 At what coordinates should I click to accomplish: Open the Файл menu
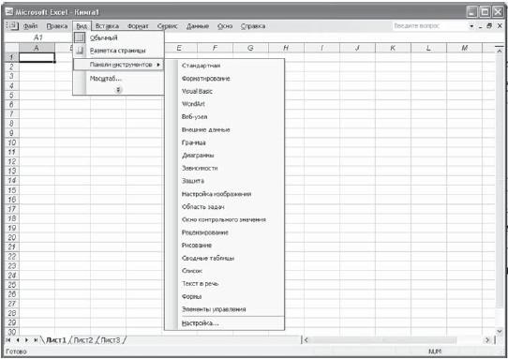(x=30, y=26)
